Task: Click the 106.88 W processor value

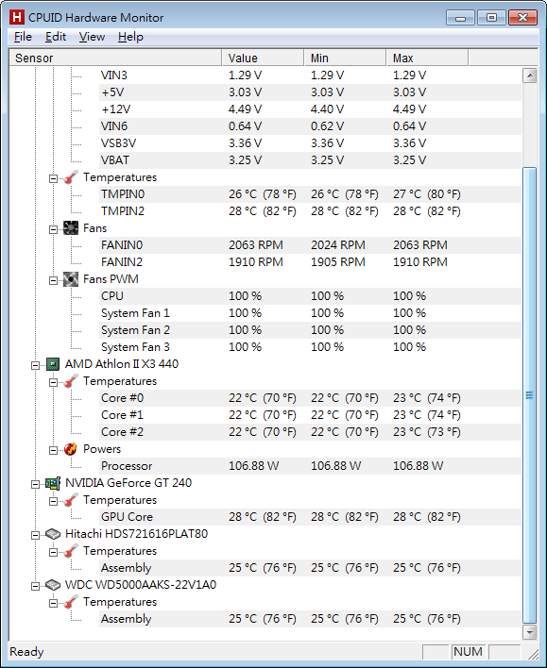Action: point(254,466)
